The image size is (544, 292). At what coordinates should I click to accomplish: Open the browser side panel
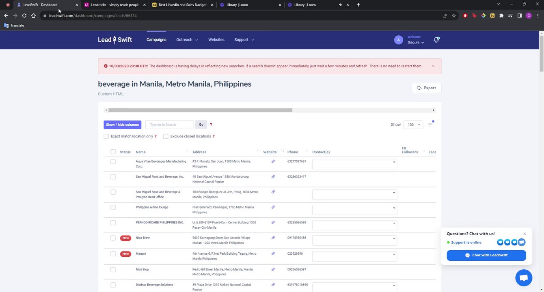pyautogui.click(x=519, y=15)
